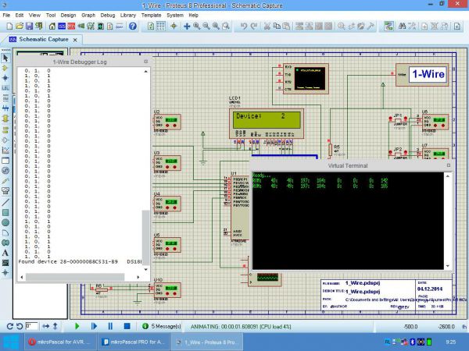This screenshot has width=469, height=351.
Task: Click the rotation angle input field
Action: (31, 326)
